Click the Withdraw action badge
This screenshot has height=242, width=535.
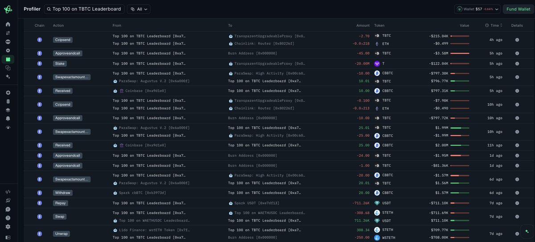(62, 193)
